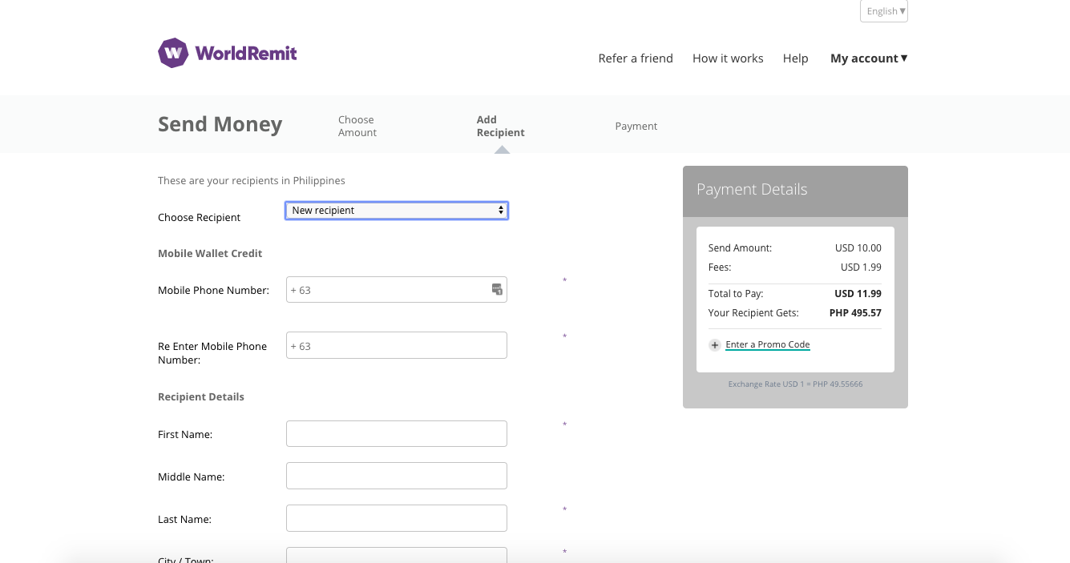Select the Add Recipient step
Screen dimensions: 1070x563
pyautogui.click(x=500, y=127)
